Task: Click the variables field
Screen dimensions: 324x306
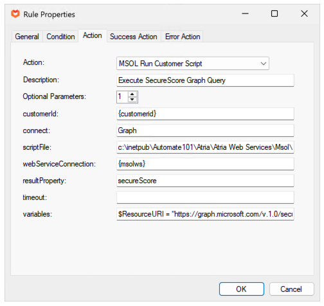Action: (205, 214)
